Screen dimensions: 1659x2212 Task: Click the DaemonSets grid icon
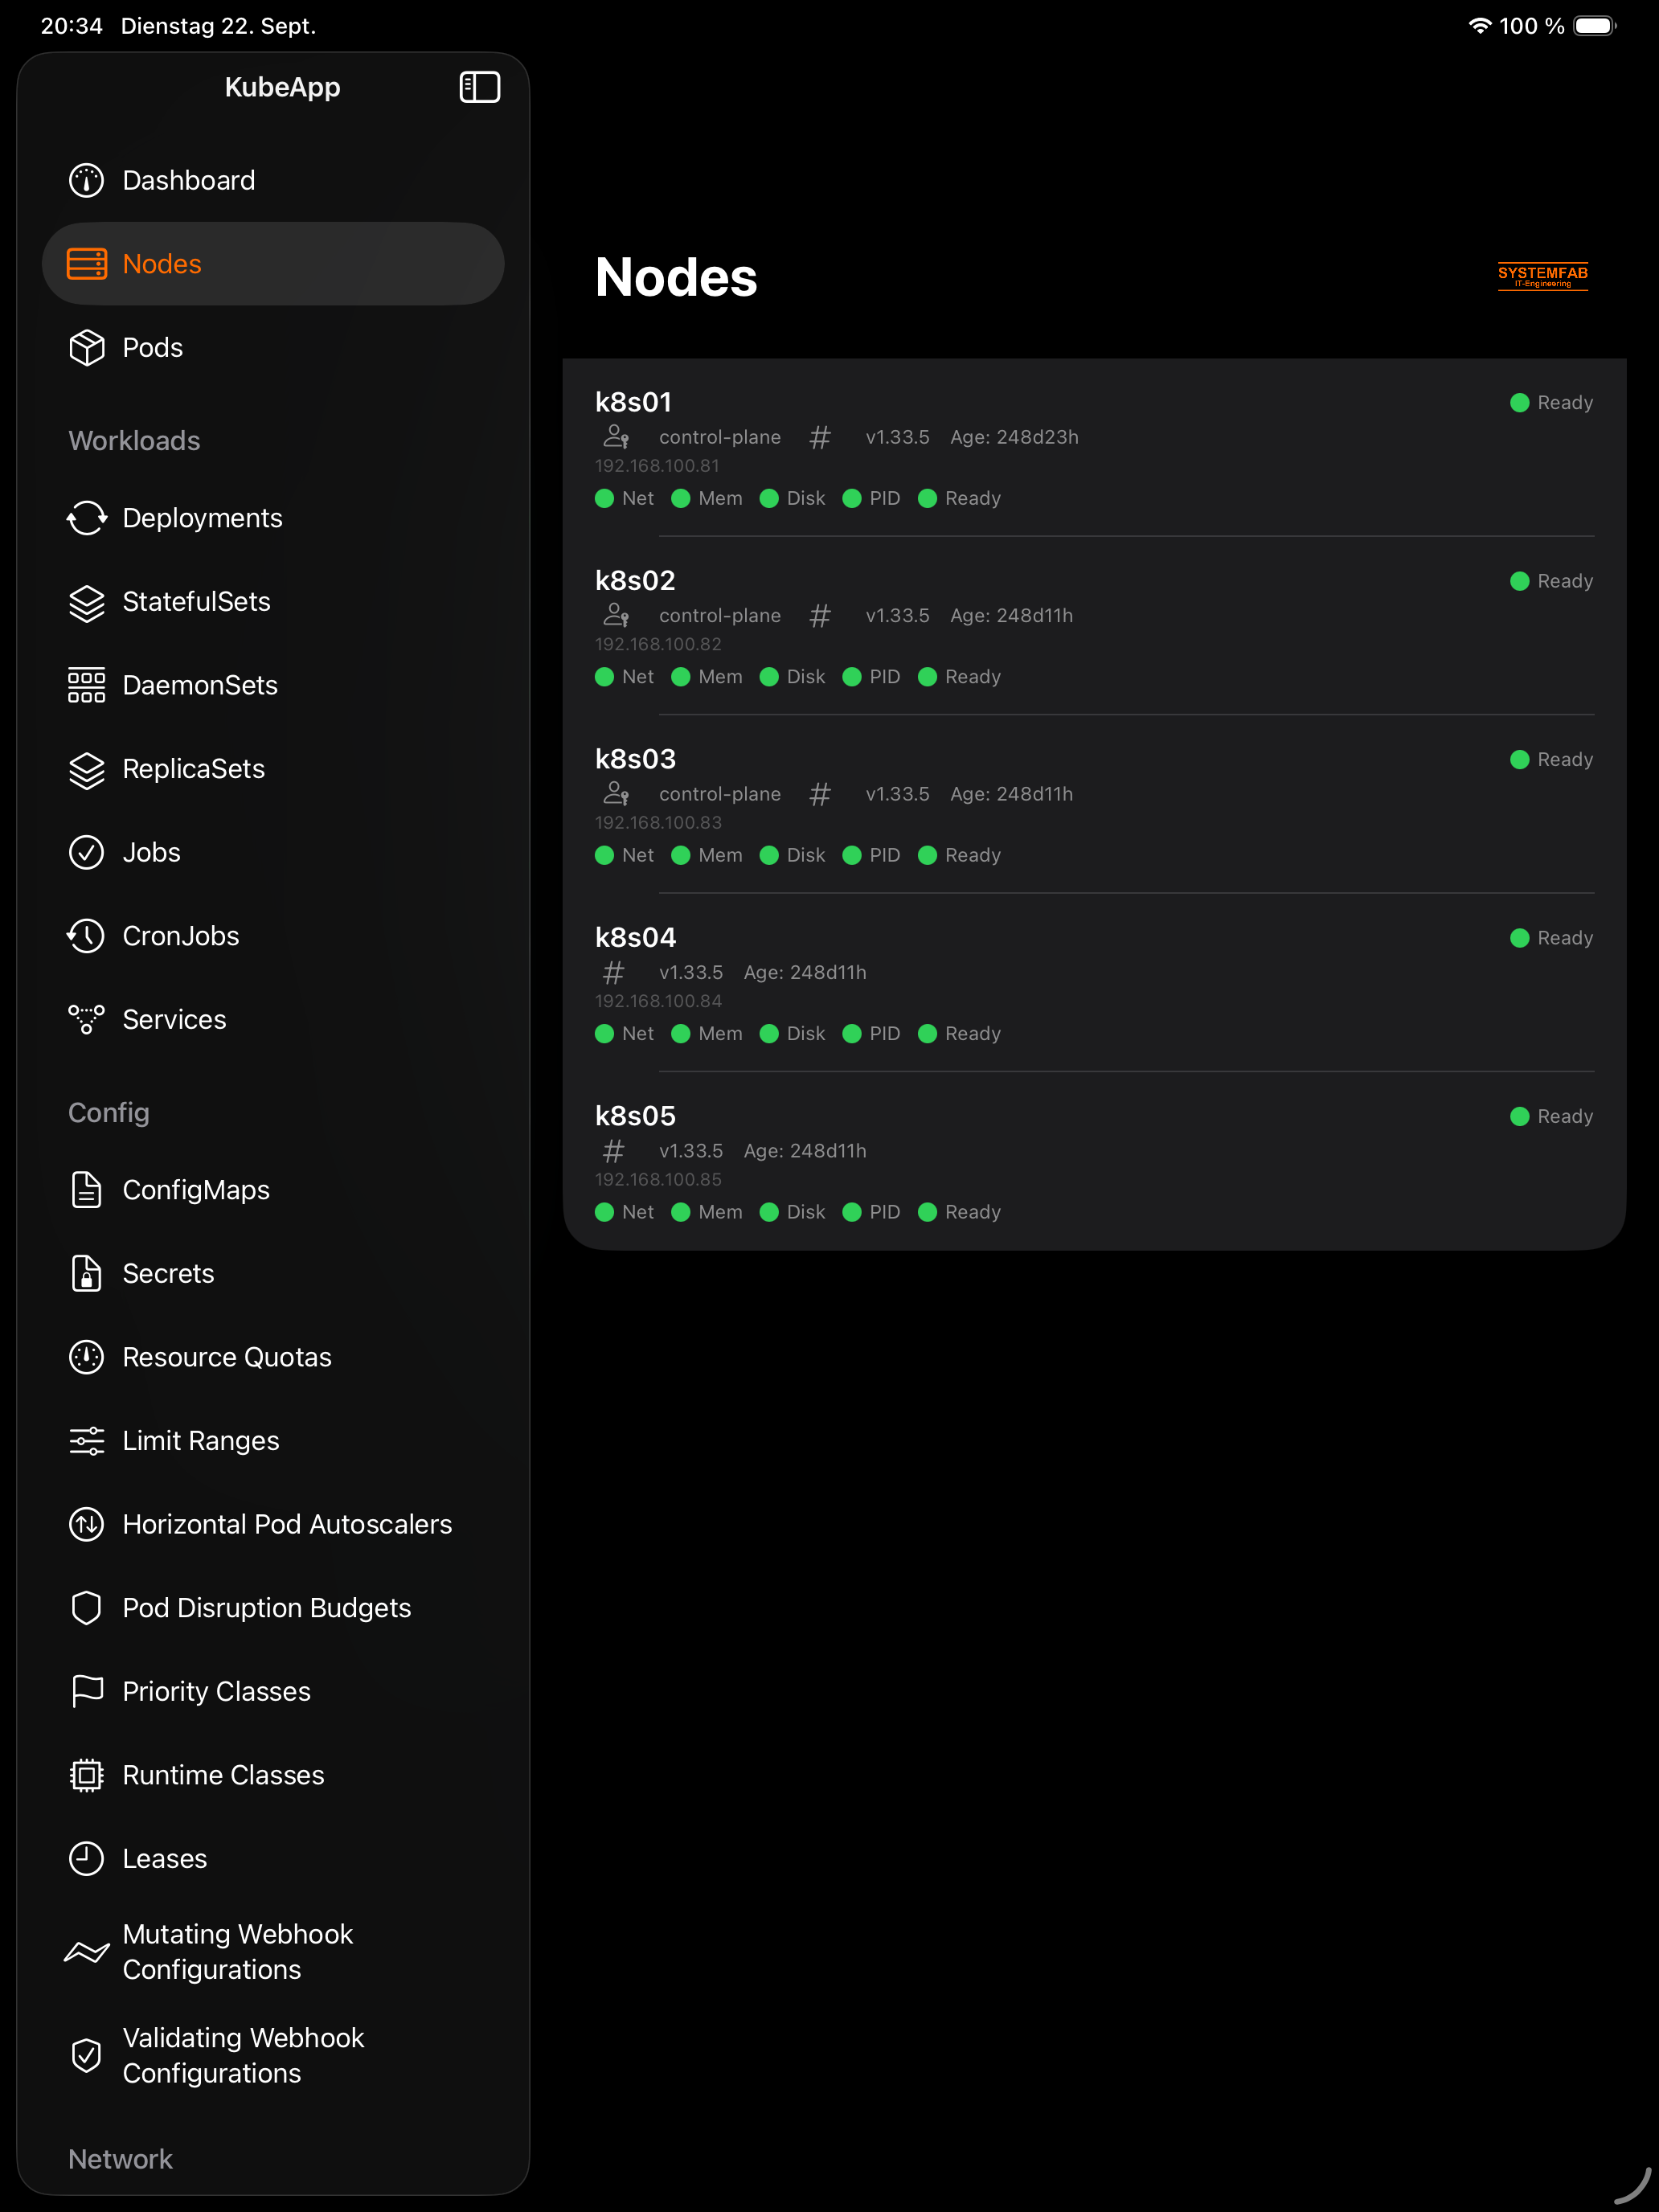tap(87, 685)
